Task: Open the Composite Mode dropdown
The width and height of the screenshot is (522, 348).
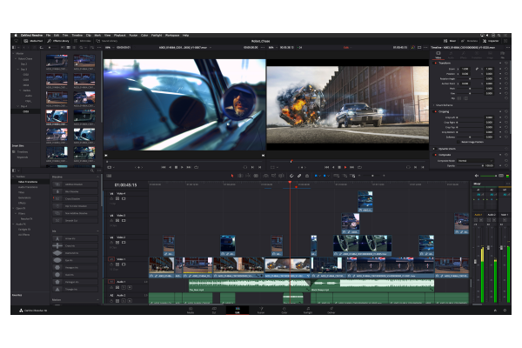Action: [x=476, y=161]
